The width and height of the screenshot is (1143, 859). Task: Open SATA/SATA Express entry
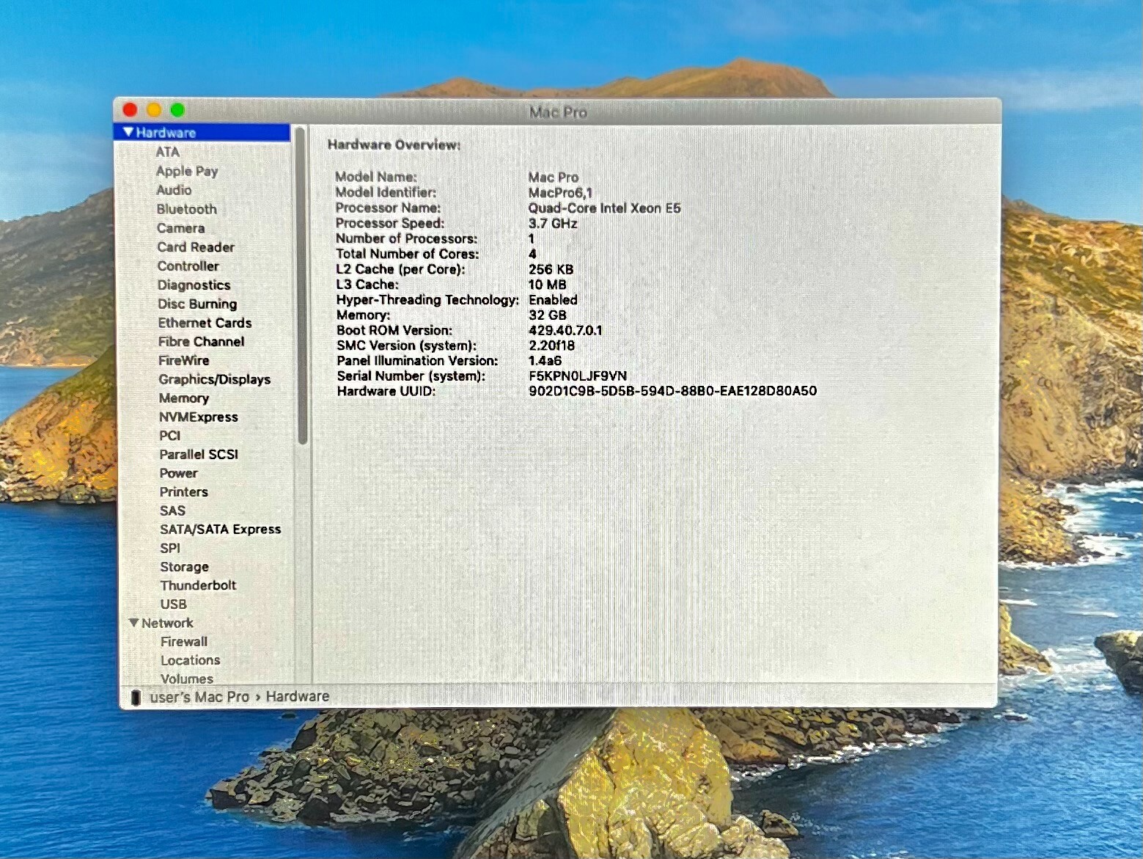click(221, 530)
